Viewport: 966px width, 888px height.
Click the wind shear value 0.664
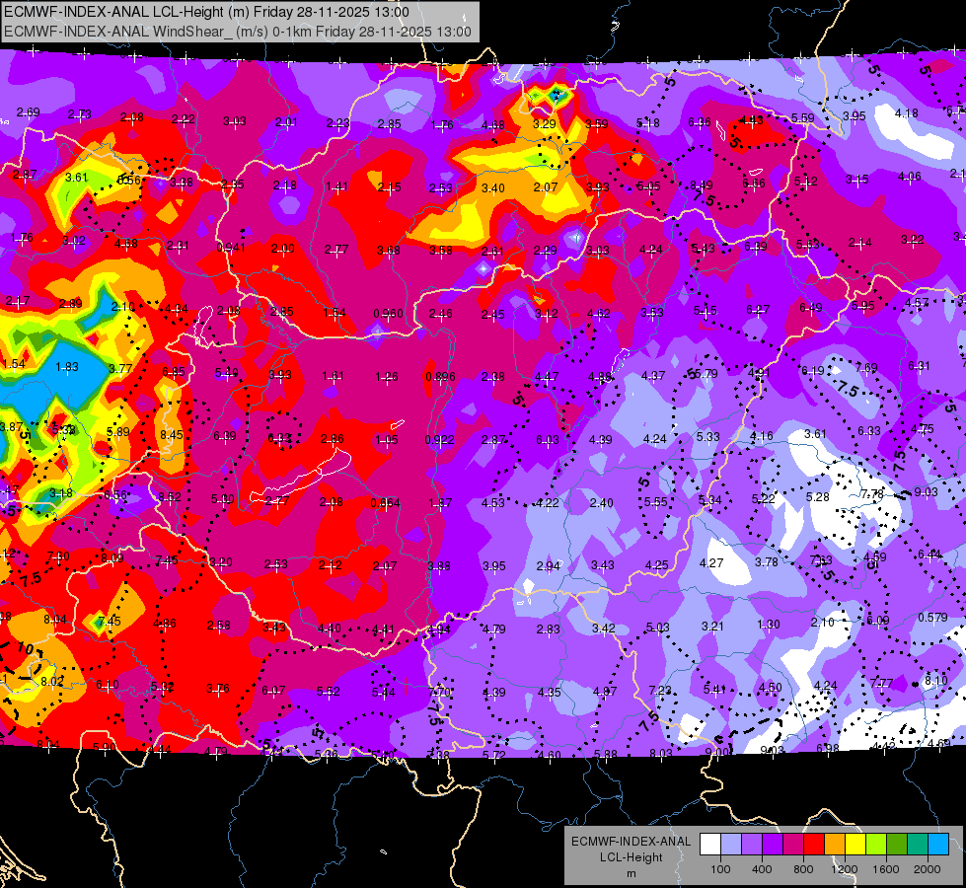tap(386, 503)
